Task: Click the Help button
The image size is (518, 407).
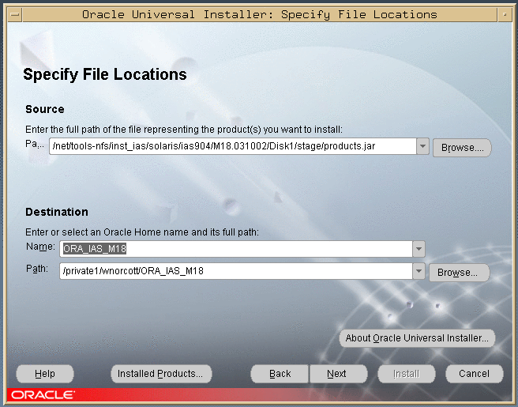Action: (45, 374)
